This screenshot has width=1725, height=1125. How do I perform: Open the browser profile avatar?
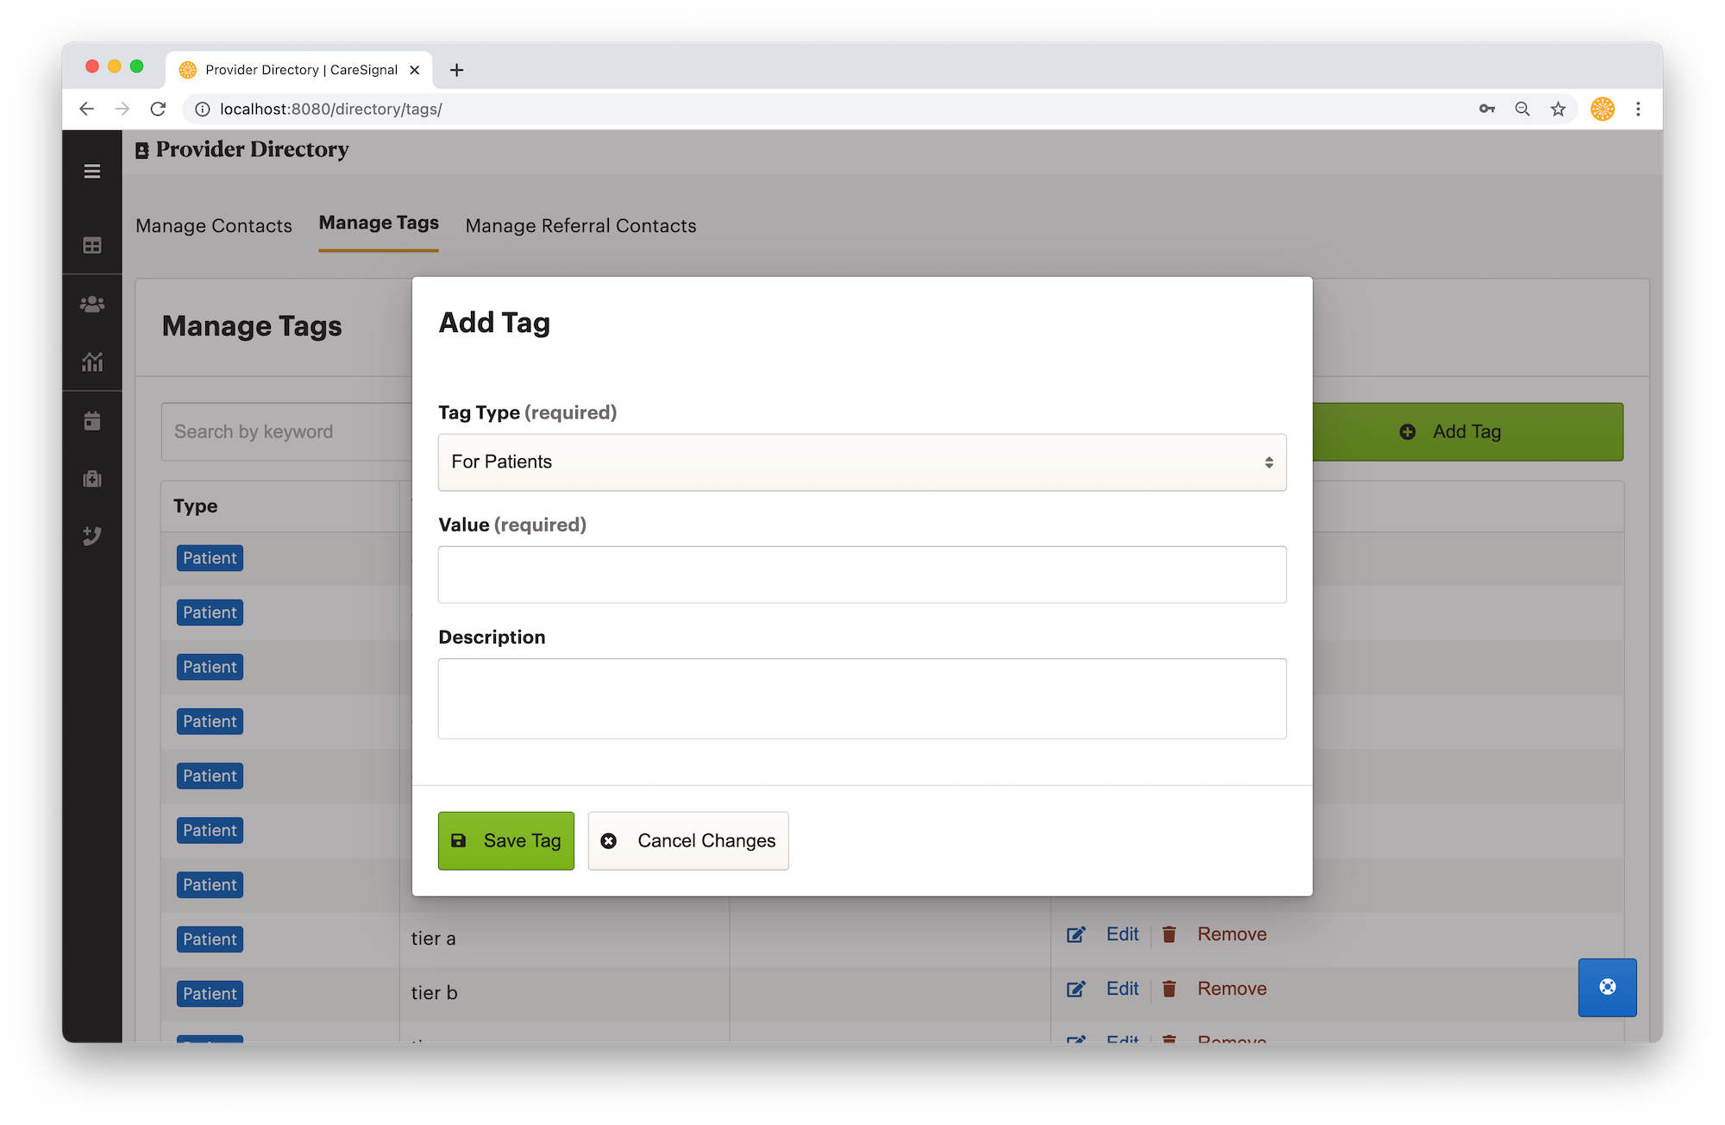[1603, 109]
